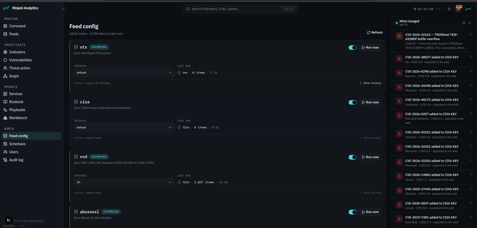Disable the nvd feed toggle
The height and width of the screenshot is (228, 477).
353,157
